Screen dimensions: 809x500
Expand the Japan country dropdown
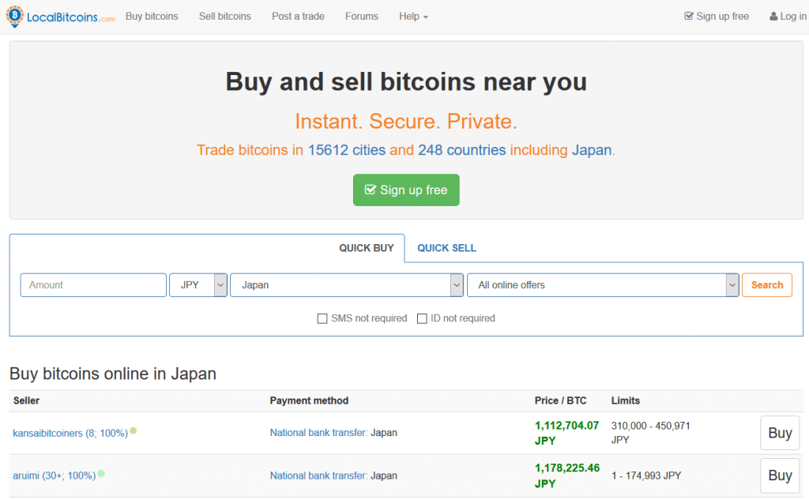pos(347,285)
